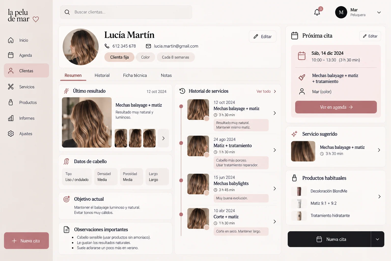
Task: Click the envelope icon beside the email address
Action: pos(148,46)
